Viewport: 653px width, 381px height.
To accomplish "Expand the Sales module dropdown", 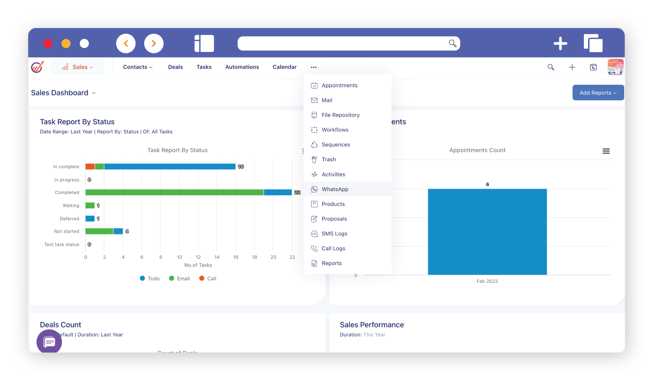I will (78, 67).
